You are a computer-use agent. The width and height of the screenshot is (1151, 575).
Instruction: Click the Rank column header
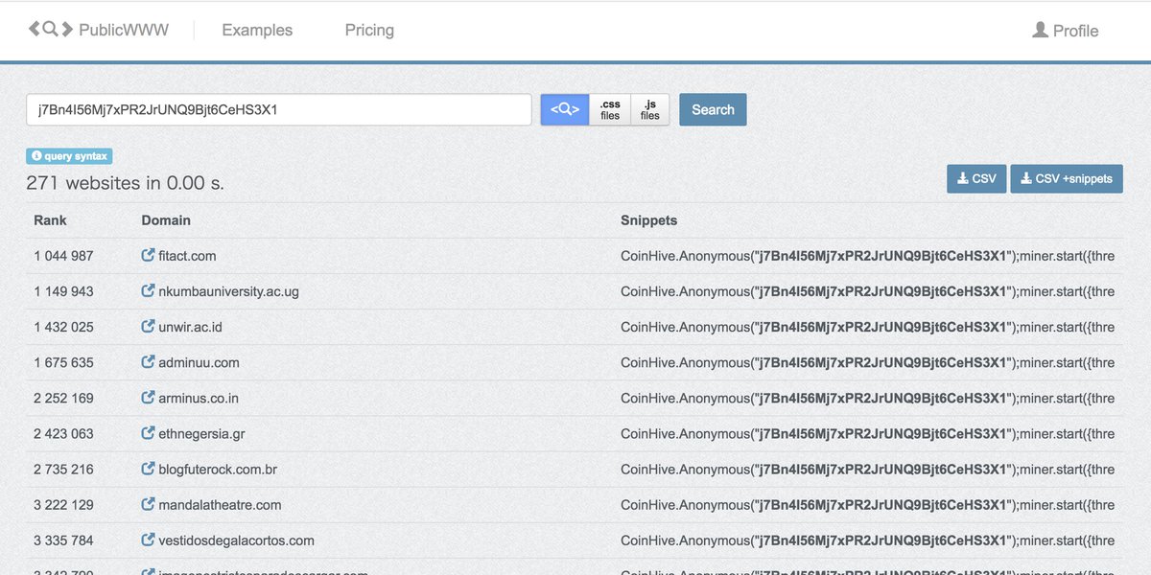pyautogui.click(x=50, y=220)
